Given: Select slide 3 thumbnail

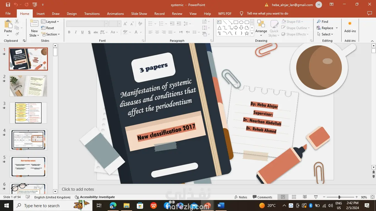Looking at the screenshot, I should tap(28, 113).
